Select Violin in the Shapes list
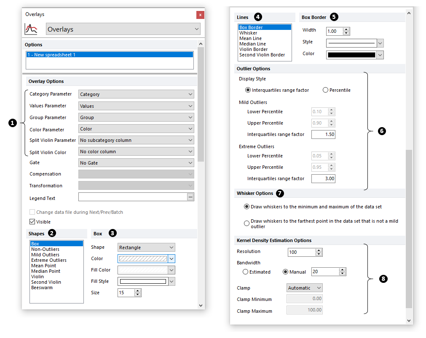 click(x=38, y=277)
